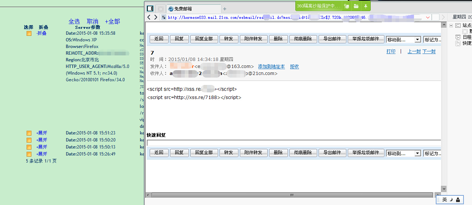Click the network icon in the 360 sandbox bar
472x205 pixels.
[x=346, y=6]
